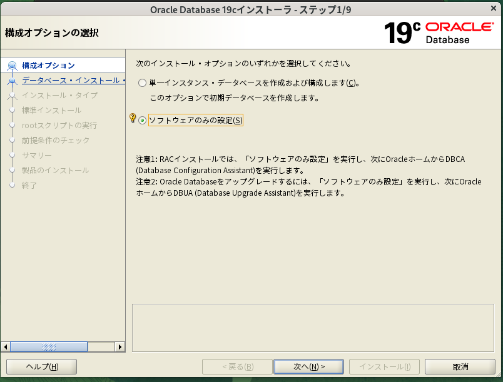Click the rootスクリプトの実行 step text
This screenshot has width=503, height=382.
59,125
